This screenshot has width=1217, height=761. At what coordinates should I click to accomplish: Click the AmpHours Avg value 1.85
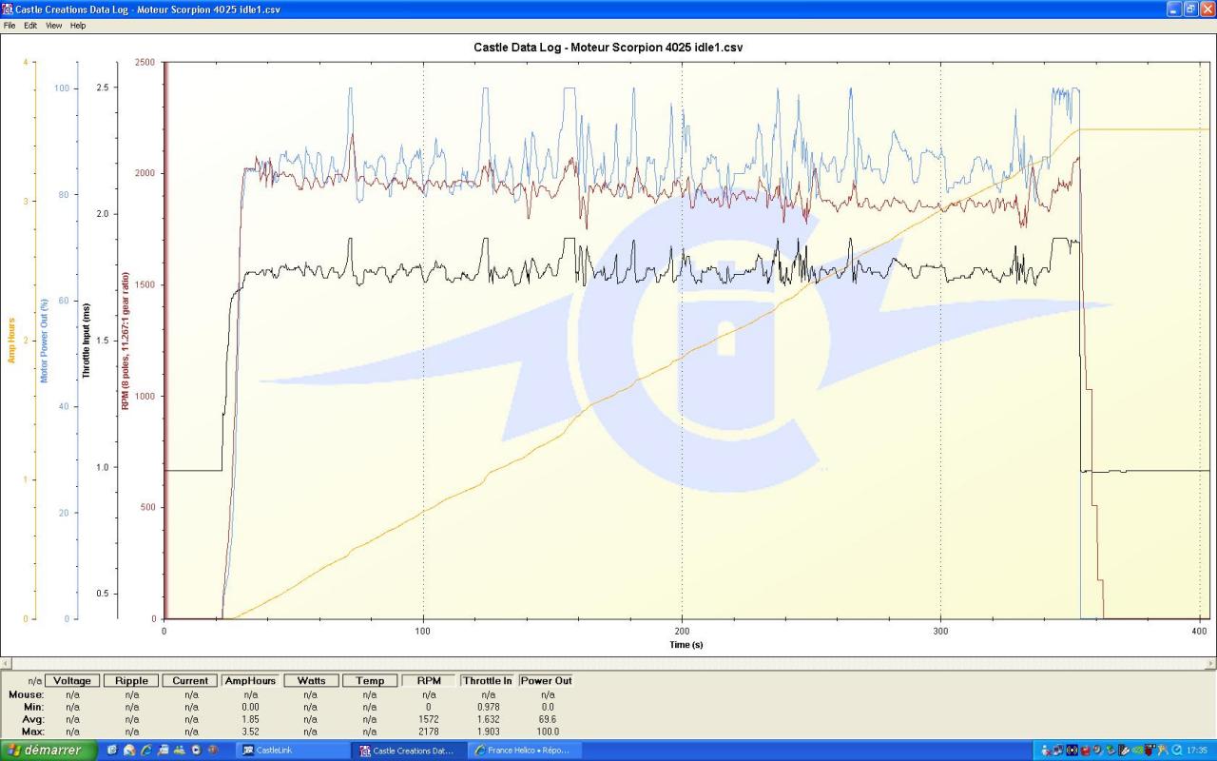250,719
